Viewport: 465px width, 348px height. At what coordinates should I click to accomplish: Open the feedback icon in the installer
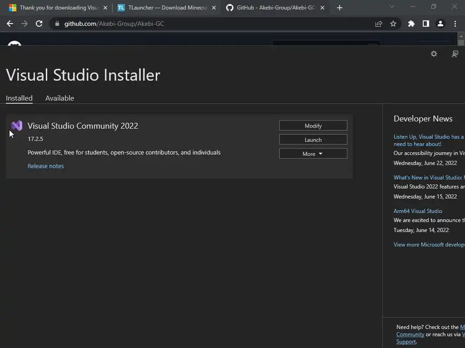(x=455, y=54)
